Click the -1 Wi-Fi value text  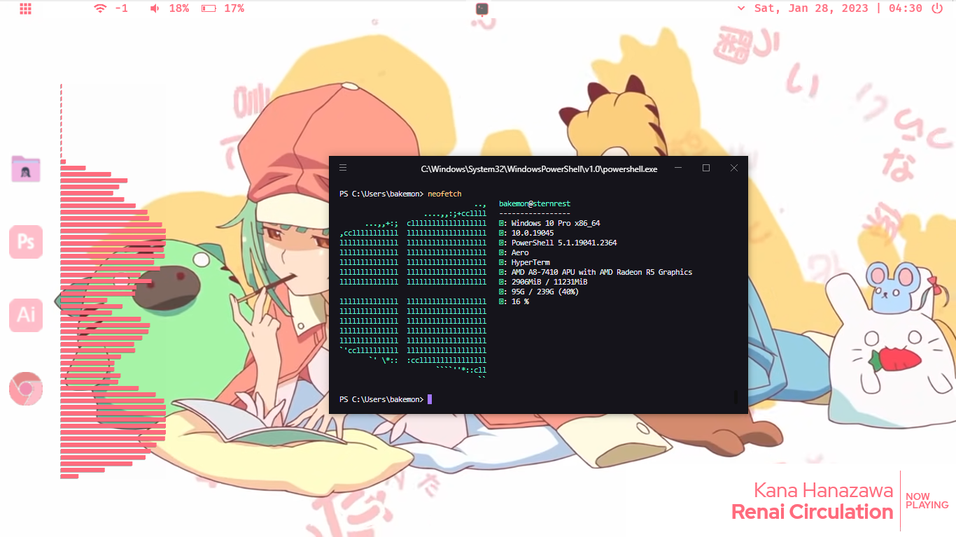[x=121, y=8]
